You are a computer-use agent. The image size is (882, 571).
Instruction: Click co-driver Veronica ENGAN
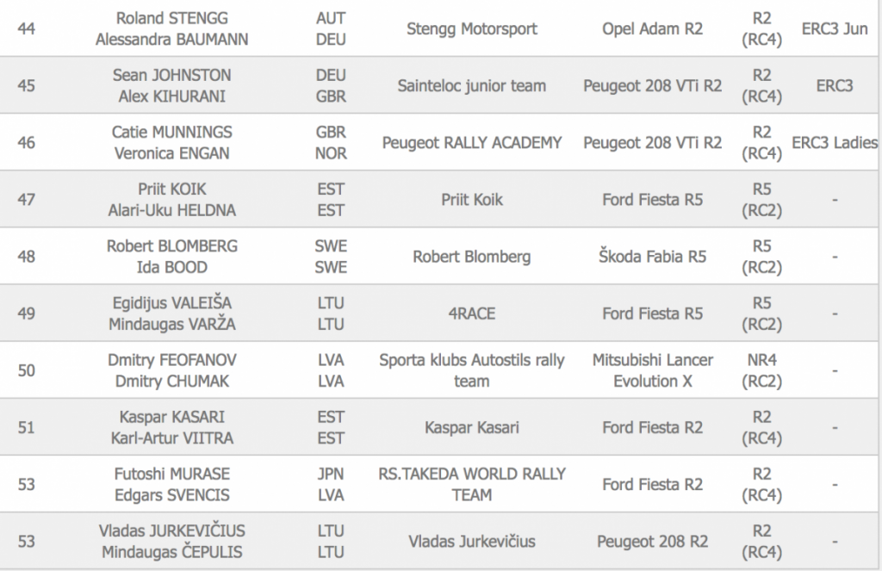tap(171, 153)
